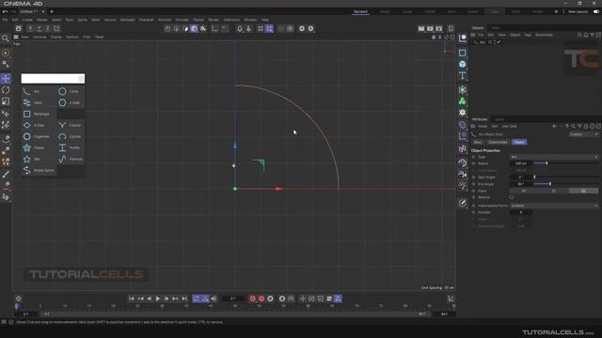Viewport: 602px width, 338px height.
Task: Open the Type dropdown in Object Properties
Action: [x=553, y=157]
